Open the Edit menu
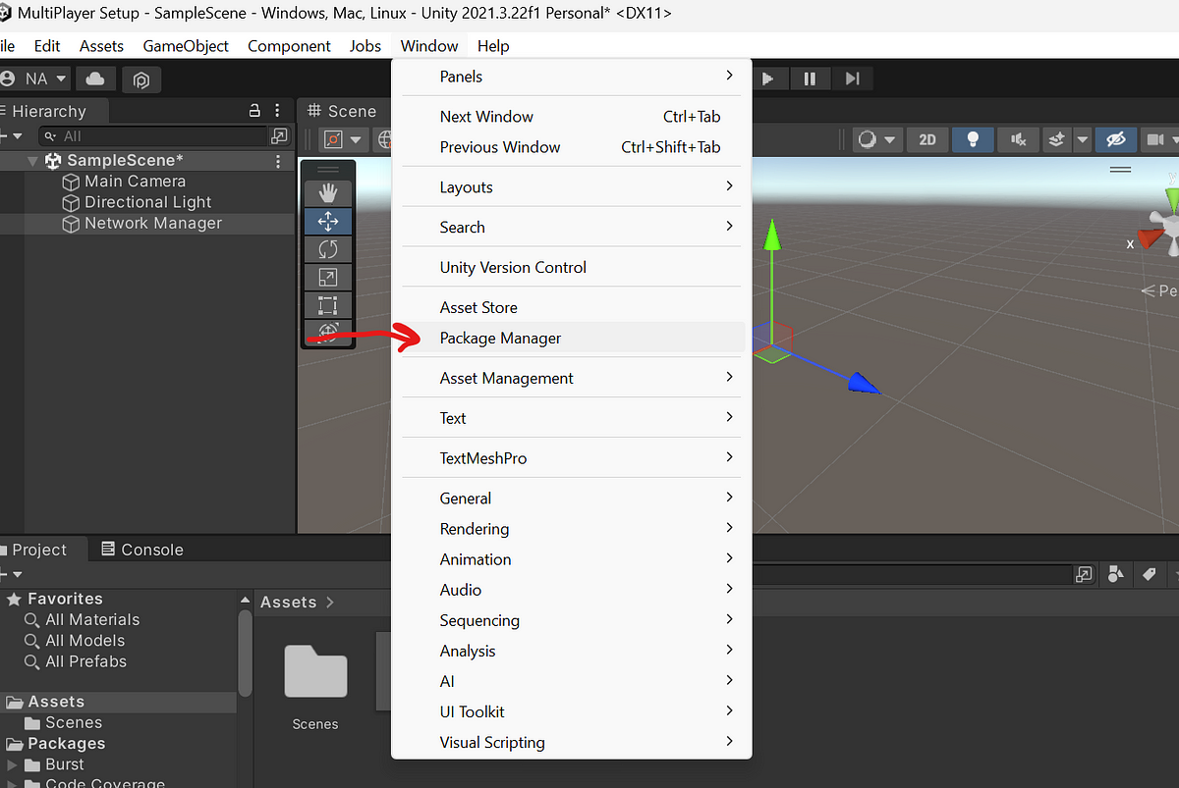Image resolution: width=1179 pixels, height=788 pixels. tap(47, 46)
